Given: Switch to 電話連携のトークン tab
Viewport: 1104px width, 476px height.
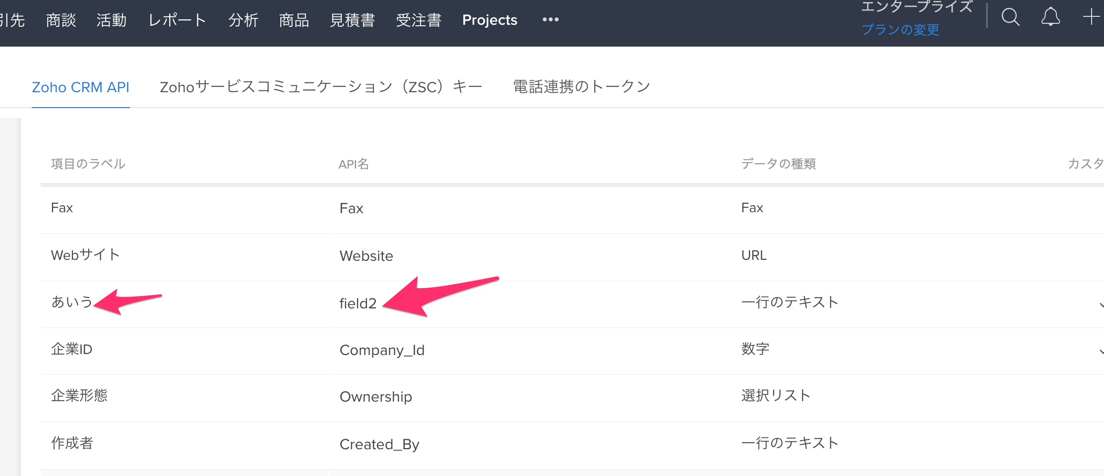Looking at the screenshot, I should [x=581, y=87].
